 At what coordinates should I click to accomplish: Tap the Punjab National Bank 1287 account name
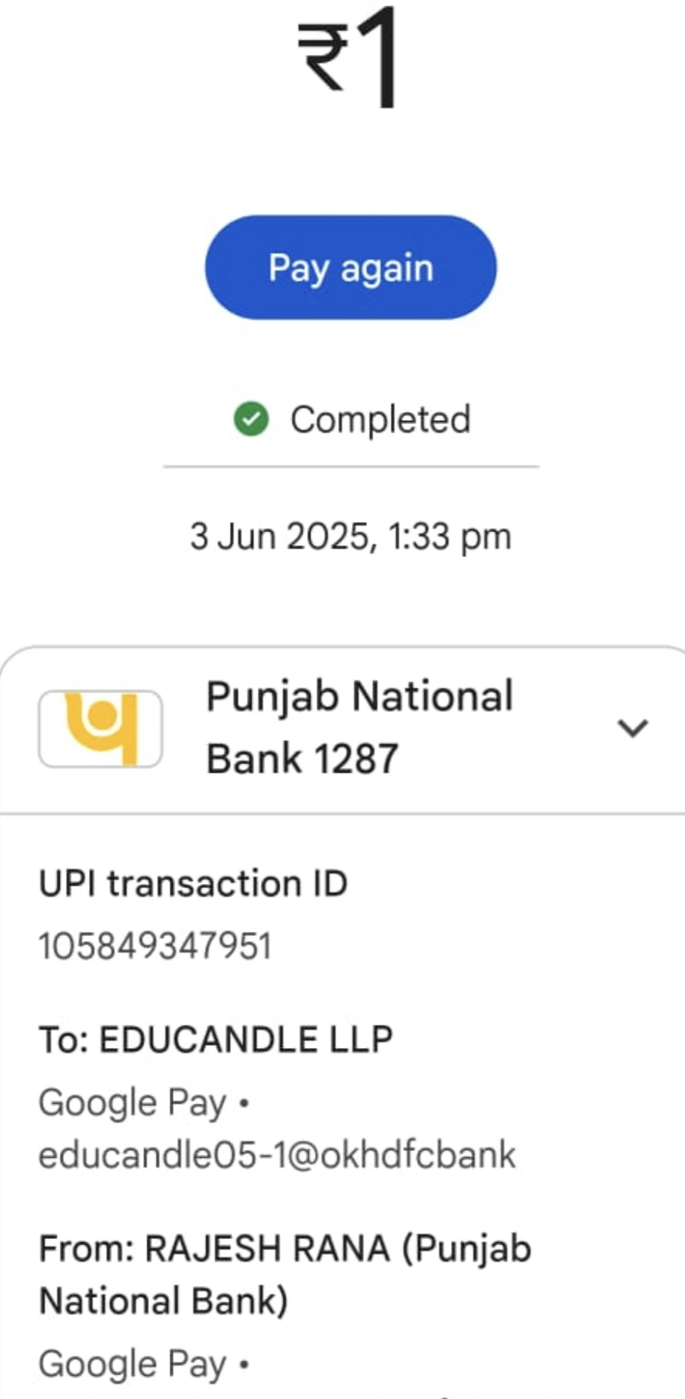coord(360,727)
